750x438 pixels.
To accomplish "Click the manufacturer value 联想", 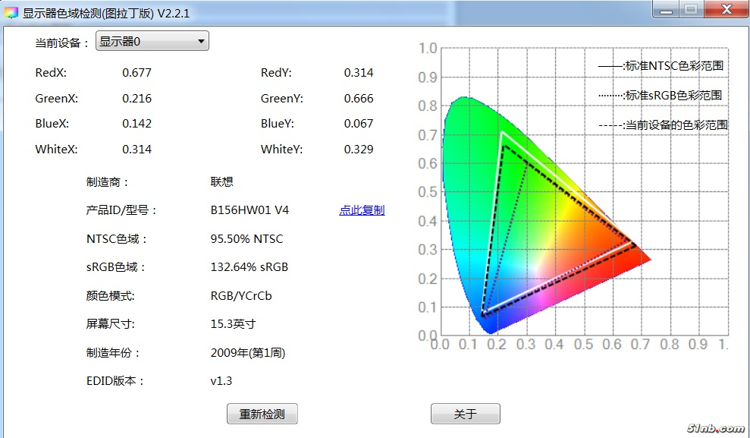I will 222,182.
